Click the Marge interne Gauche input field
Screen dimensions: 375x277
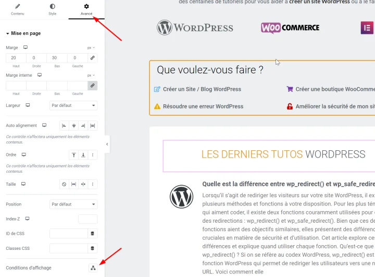pos(78,86)
